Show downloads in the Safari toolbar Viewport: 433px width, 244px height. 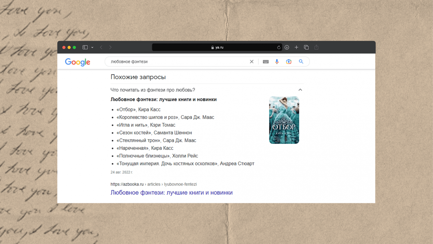pos(287,47)
